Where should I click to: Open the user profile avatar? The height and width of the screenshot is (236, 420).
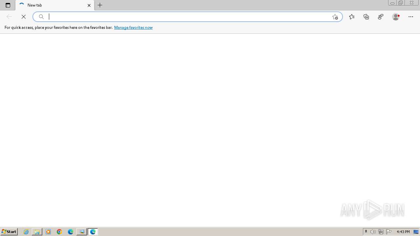click(396, 17)
